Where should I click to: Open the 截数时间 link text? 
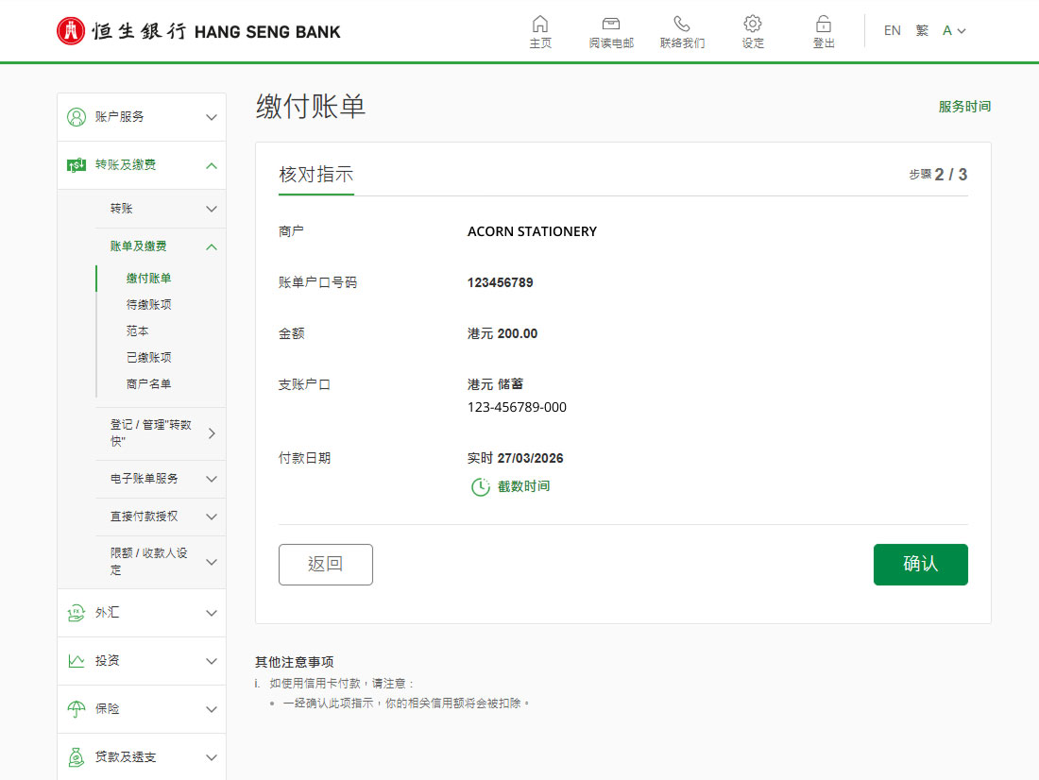(x=523, y=486)
